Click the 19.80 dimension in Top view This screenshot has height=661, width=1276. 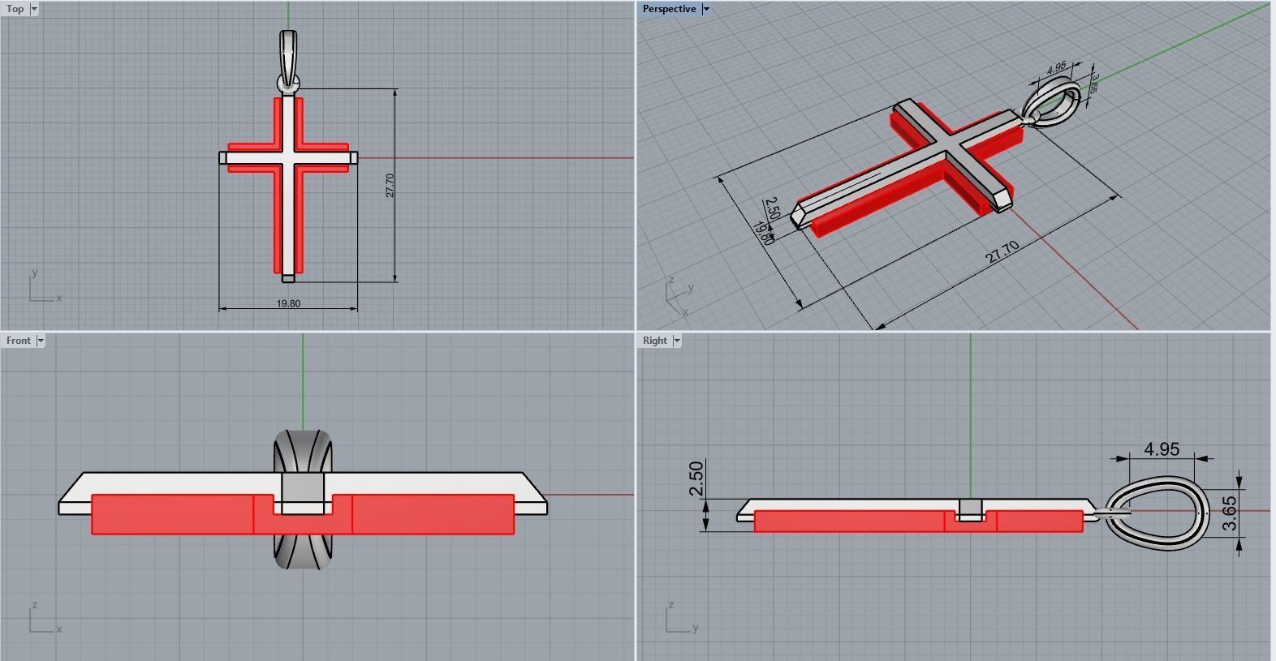pyautogui.click(x=288, y=303)
